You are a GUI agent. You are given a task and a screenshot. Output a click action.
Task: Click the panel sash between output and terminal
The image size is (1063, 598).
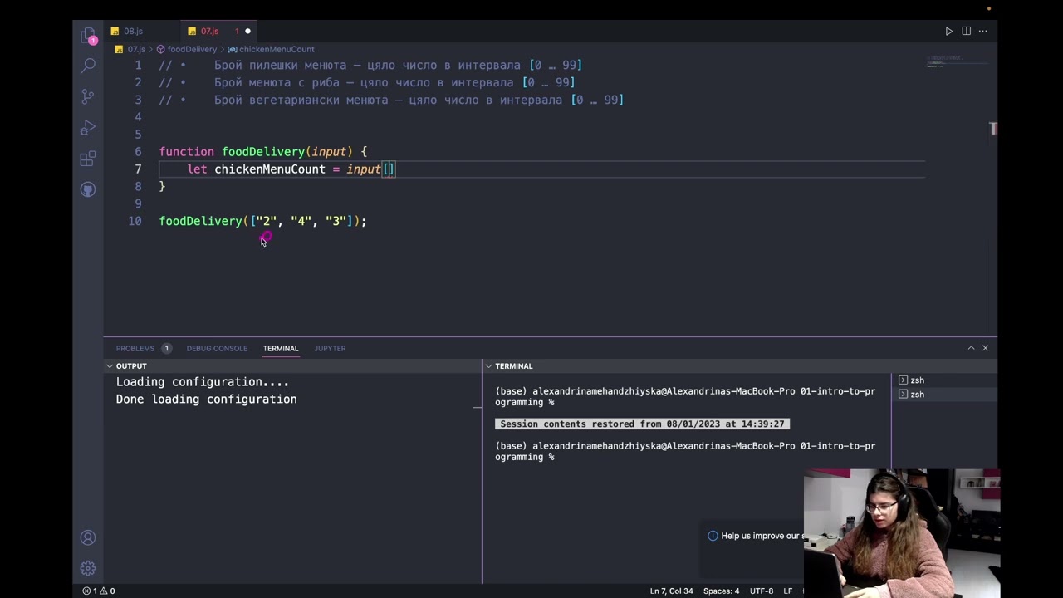coord(482,473)
